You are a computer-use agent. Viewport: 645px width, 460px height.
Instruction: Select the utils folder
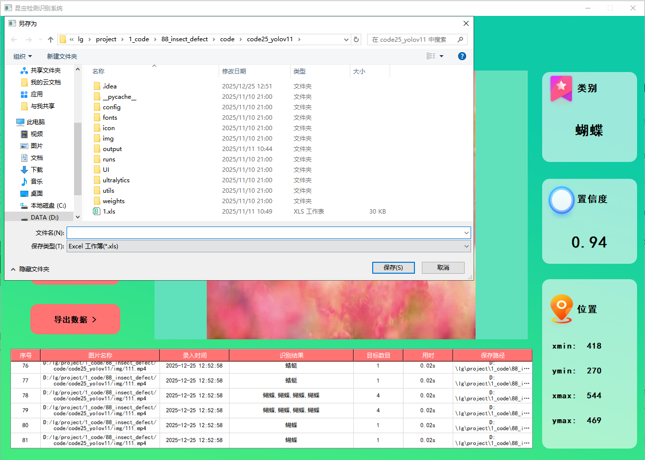[104, 191]
